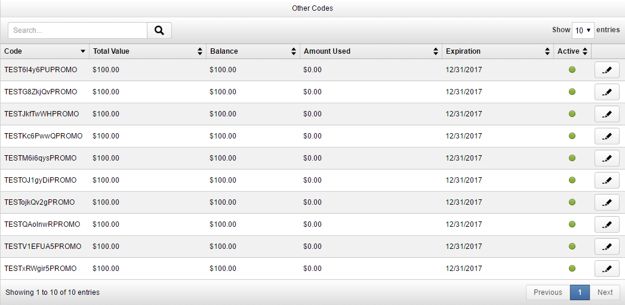This screenshot has height=305, width=625.
Task: Edit code TESTG8ZkjQvPROMO with pencil icon
Action: (606, 92)
